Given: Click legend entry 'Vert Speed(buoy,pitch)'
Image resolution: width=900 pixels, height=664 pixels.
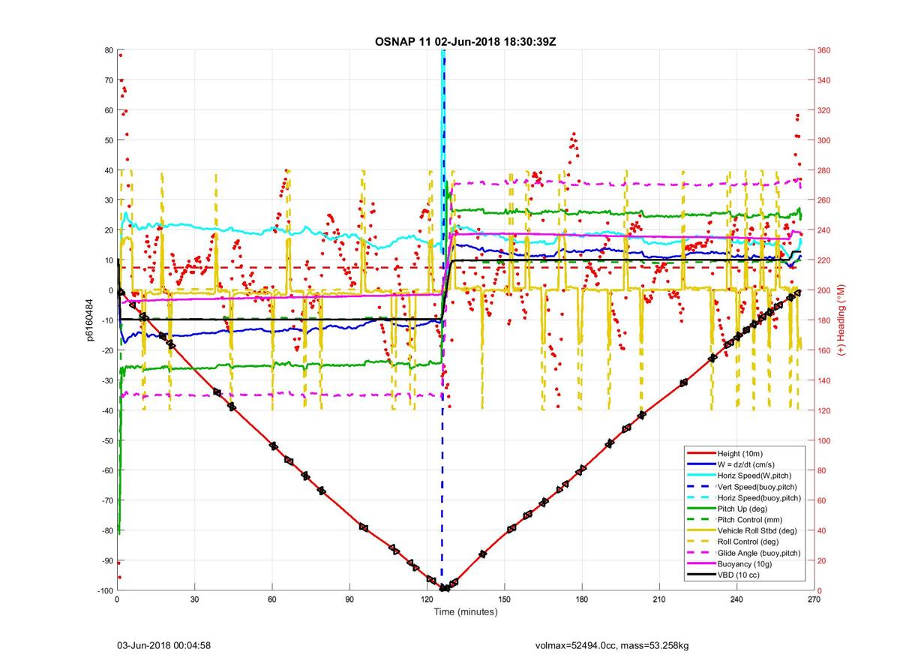Looking at the screenshot, I should (757, 486).
